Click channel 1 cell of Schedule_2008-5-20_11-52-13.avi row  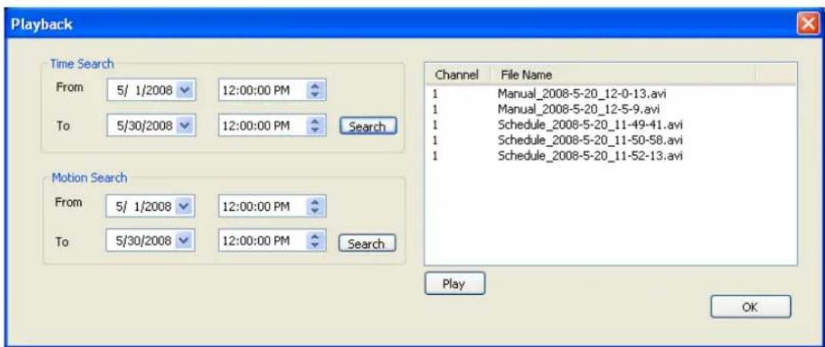pyautogui.click(x=435, y=156)
